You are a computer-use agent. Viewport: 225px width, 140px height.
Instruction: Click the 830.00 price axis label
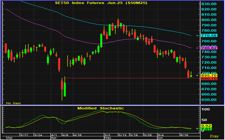(x=209, y=4)
